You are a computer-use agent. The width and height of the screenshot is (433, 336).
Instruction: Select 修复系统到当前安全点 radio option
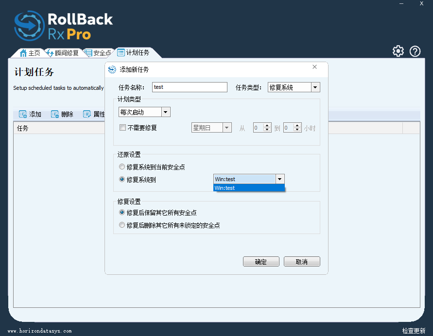122,167
